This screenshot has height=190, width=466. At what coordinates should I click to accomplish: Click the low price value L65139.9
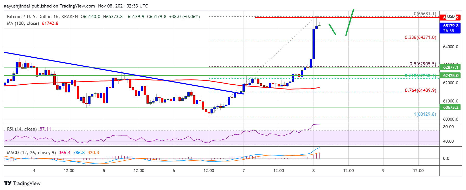135,17
